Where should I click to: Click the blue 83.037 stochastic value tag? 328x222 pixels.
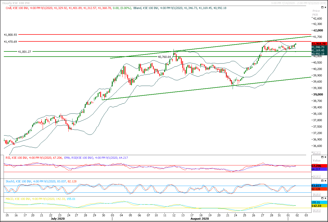(319, 185)
